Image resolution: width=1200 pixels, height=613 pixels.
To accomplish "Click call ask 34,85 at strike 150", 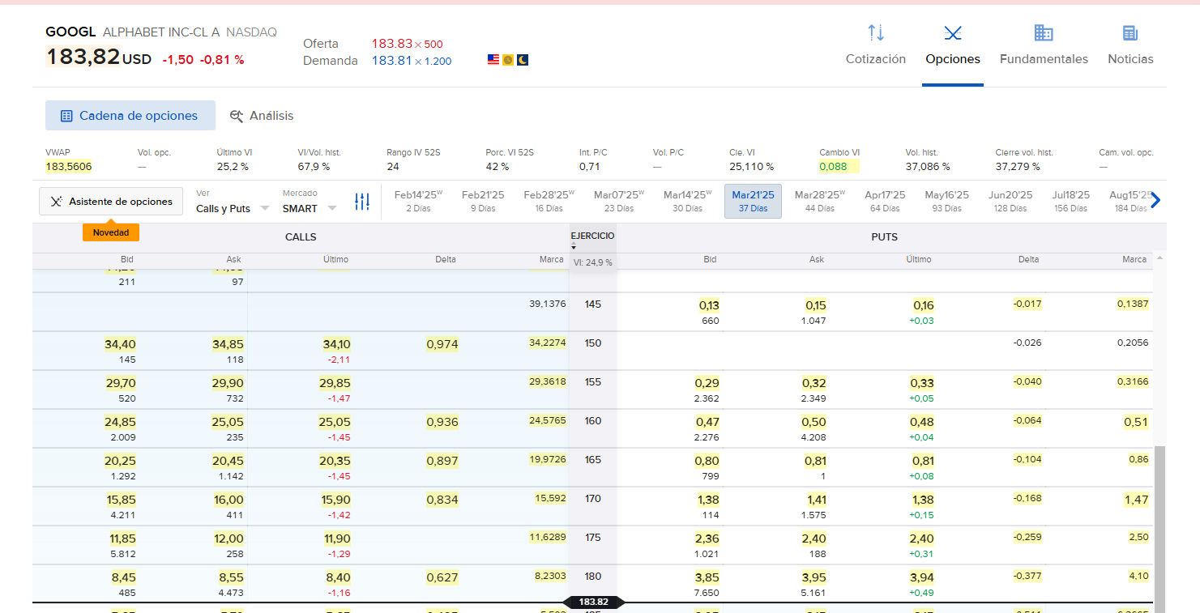I will coord(228,344).
